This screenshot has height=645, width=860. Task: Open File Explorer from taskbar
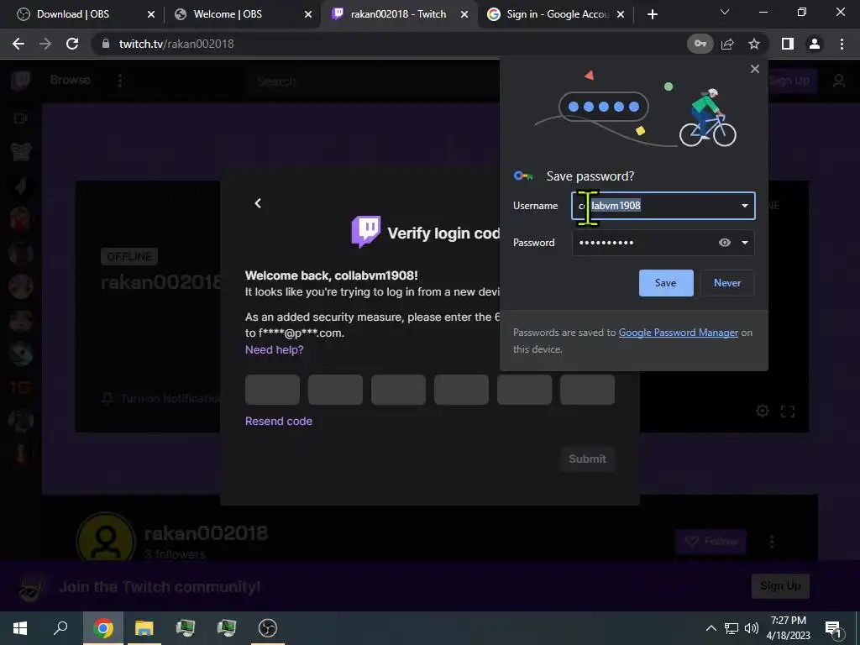(x=144, y=628)
